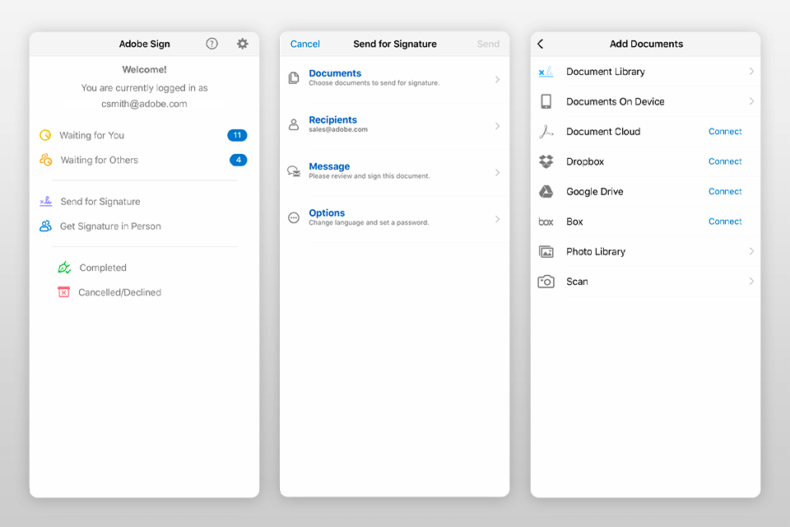This screenshot has width=790, height=527.
Task: Select the Documents heading
Action: tap(335, 73)
